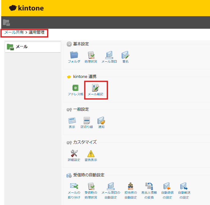Click the kintone 連携 section heading
The image size is (210, 205).
pyautogui.click(x=85, y=77)
